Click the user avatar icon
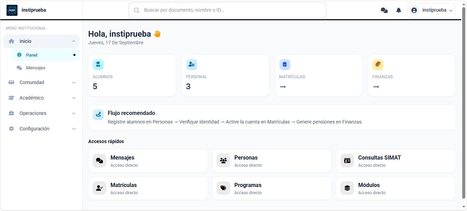The image size is (467, 211). click(x=414, y=10)
